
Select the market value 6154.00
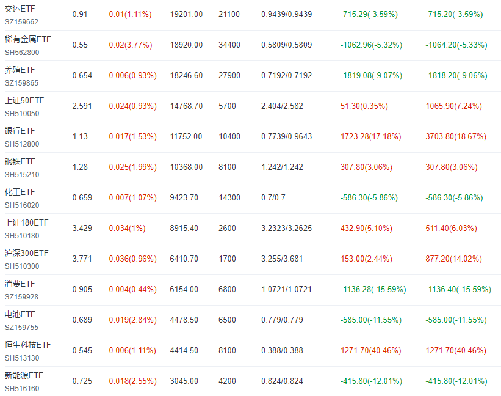pos(184,289)
